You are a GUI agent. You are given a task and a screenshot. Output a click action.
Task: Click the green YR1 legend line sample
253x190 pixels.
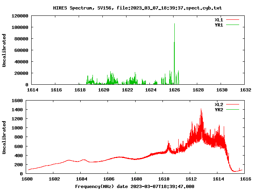point(232,25)
